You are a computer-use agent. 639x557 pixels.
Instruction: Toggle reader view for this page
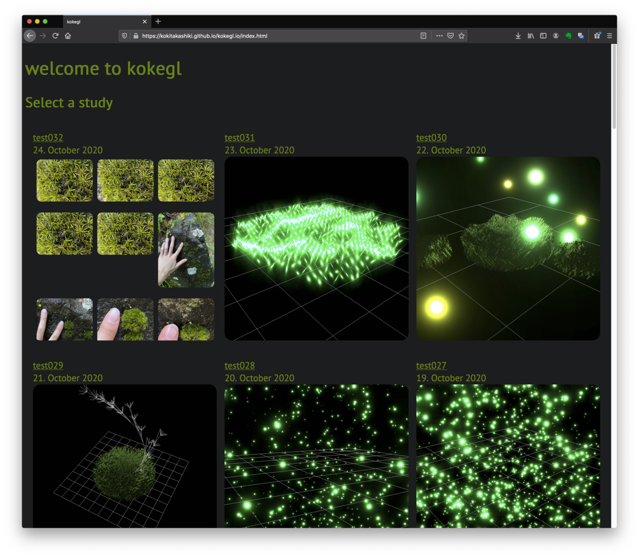(423, 36)
